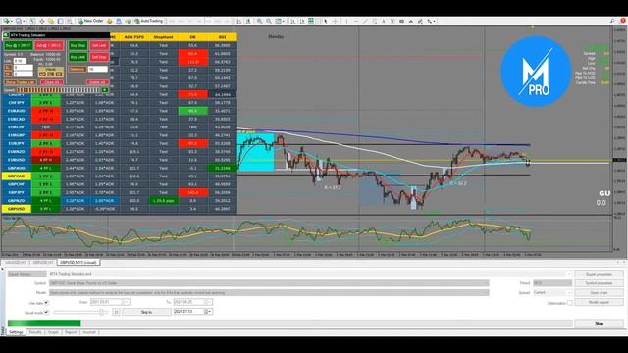The image size is (628, 353).
Task: Select the vertical line drawing tool
Action: (346, 21)
